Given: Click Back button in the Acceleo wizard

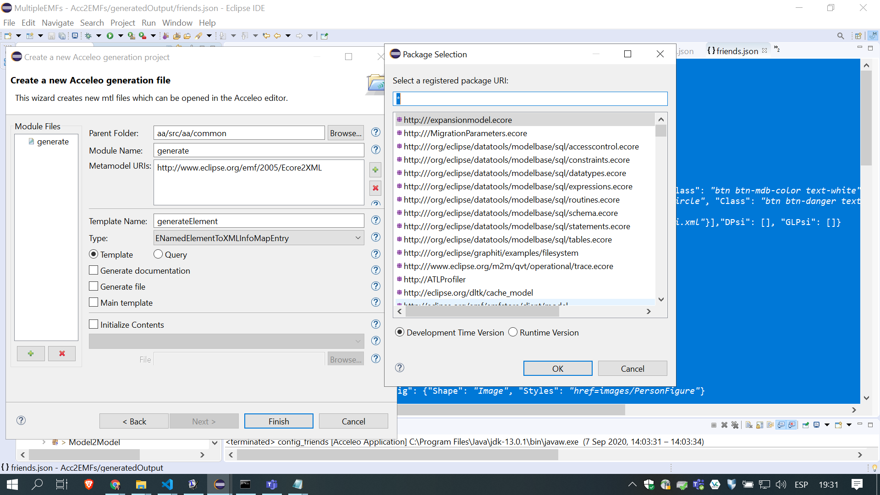Looking at the screenshot, I should click(x=134, y=421).
